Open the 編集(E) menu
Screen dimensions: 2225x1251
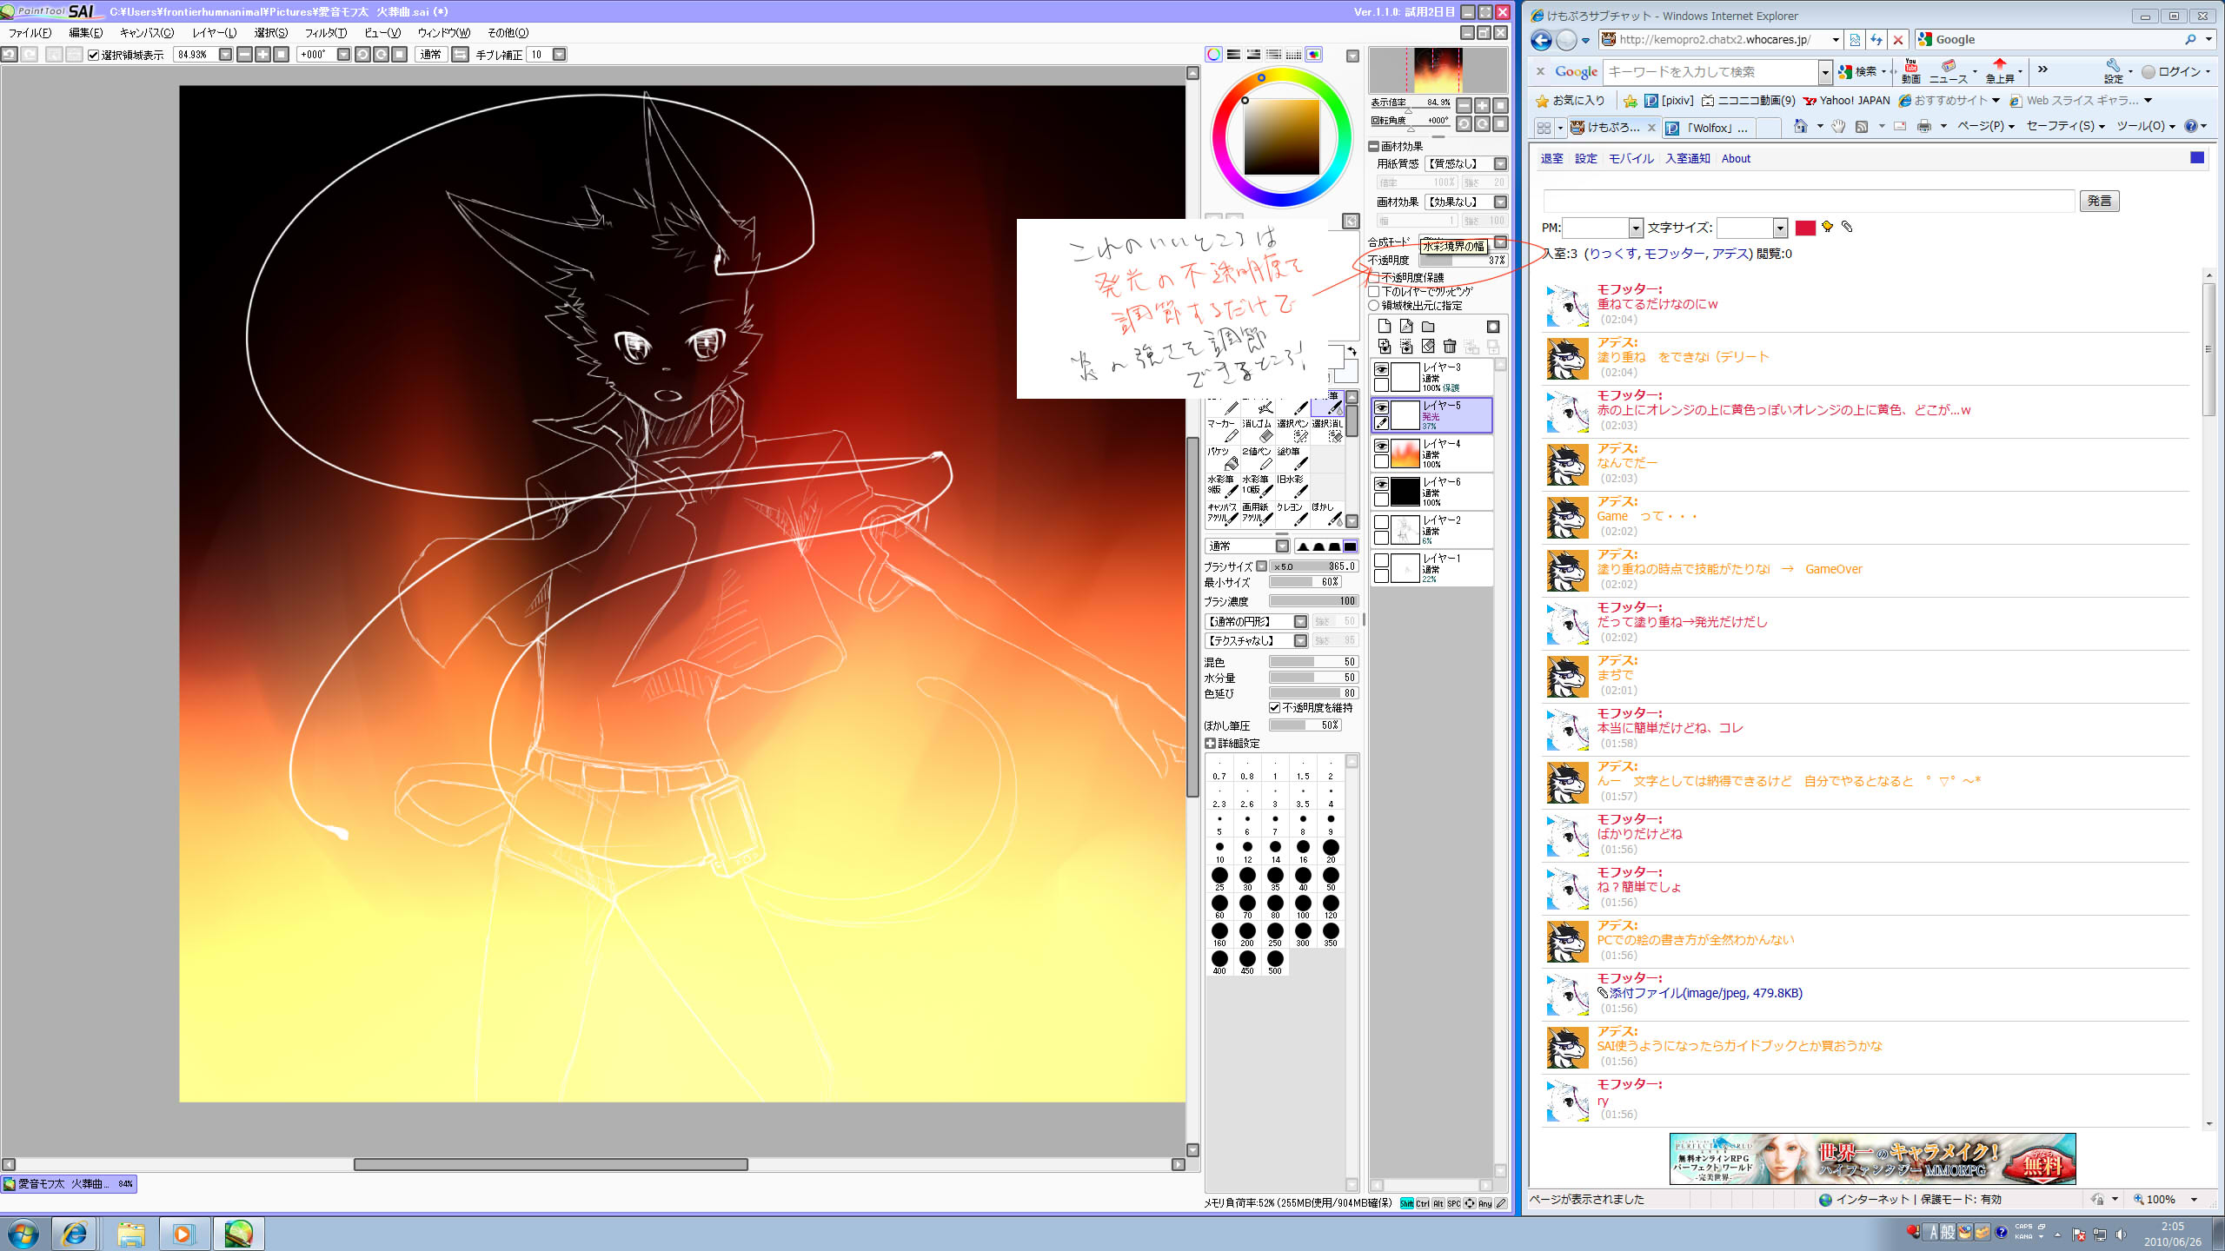(86, 32)
